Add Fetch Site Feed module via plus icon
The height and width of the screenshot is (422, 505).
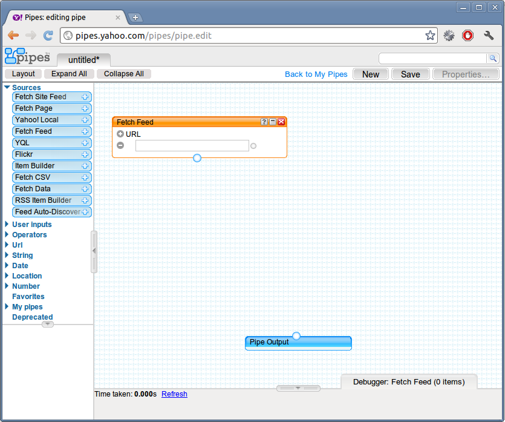[x=85, y=97]
